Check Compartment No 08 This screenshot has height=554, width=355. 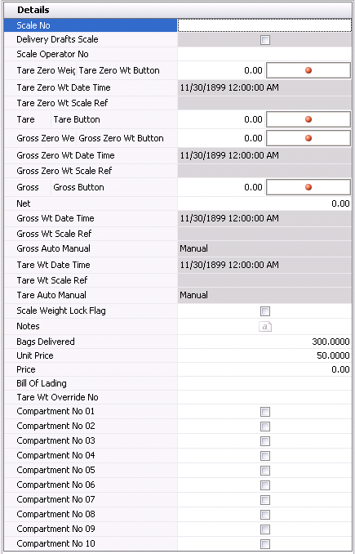tap(265, 515)
